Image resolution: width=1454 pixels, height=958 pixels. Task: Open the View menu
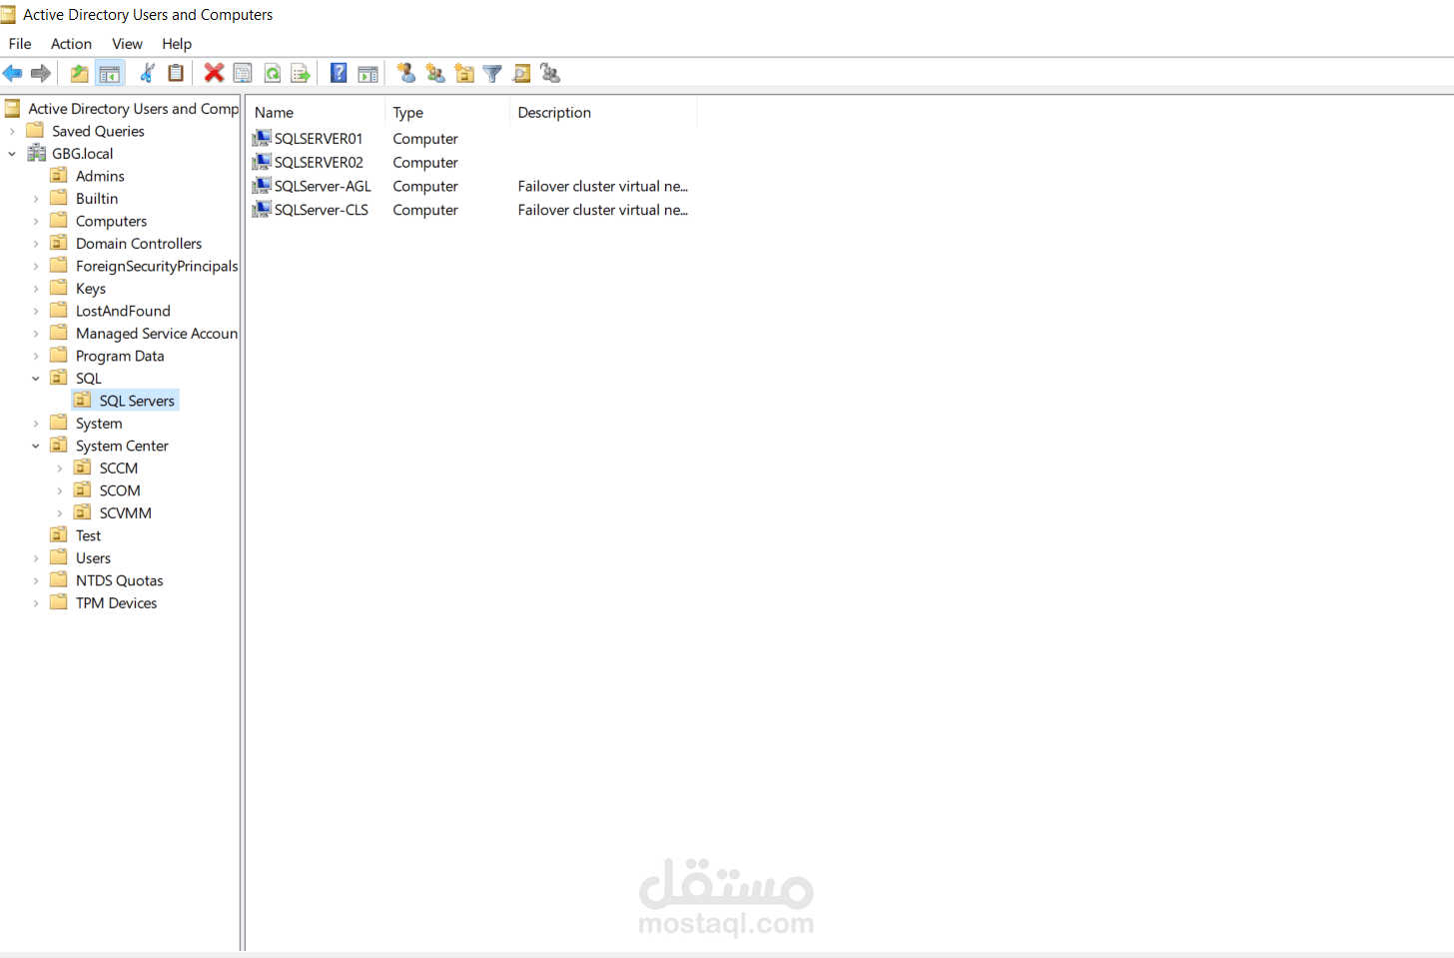(127, 44)
